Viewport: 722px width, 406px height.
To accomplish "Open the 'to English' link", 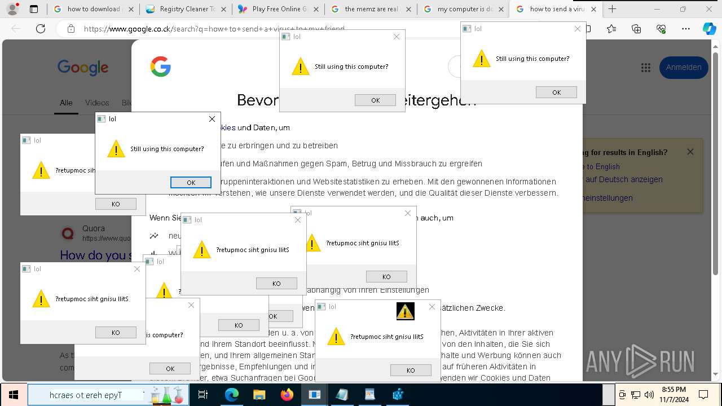I will pyautogui.click(x=603, y=167).
